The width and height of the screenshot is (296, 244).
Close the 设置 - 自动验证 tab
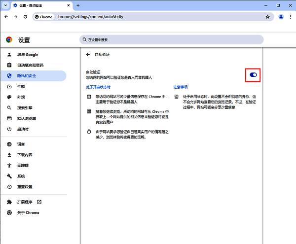pos(69,5)
